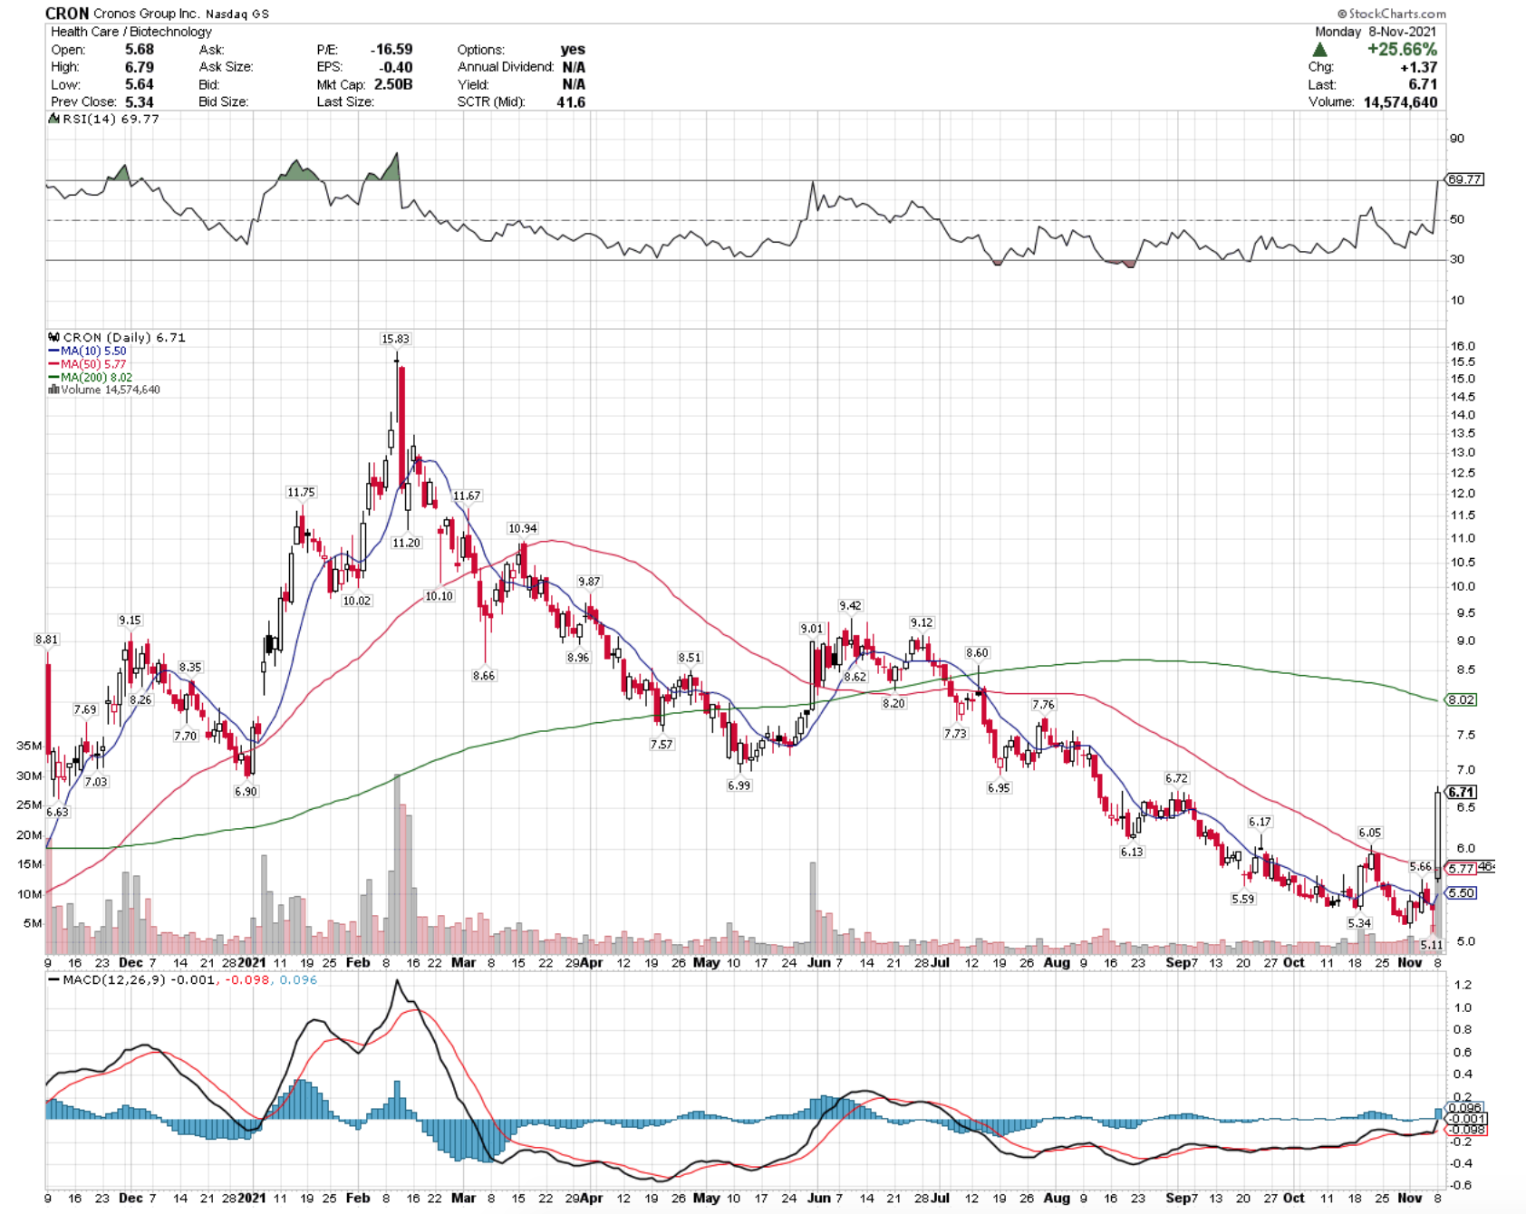Click the Options value yes
The image size is (1526, 1214).
(x=573, y=50)
